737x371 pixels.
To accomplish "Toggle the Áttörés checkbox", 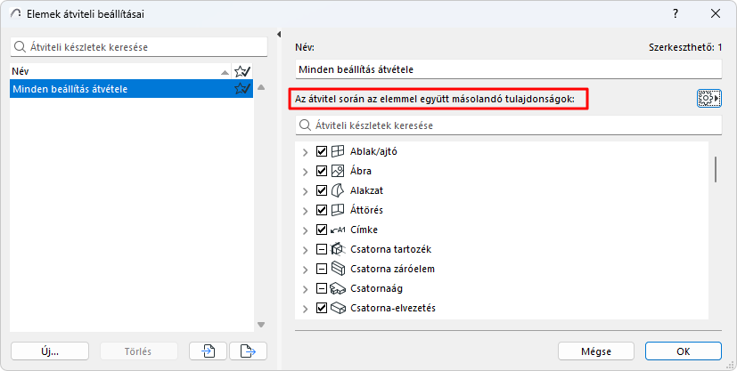I will pyautogui.click(x=322, y=210).
